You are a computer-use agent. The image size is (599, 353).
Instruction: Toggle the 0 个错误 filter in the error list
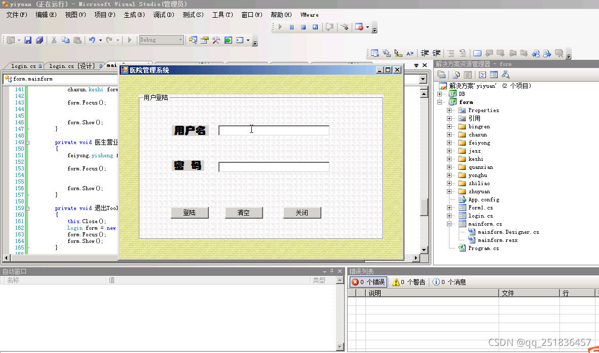368,282
